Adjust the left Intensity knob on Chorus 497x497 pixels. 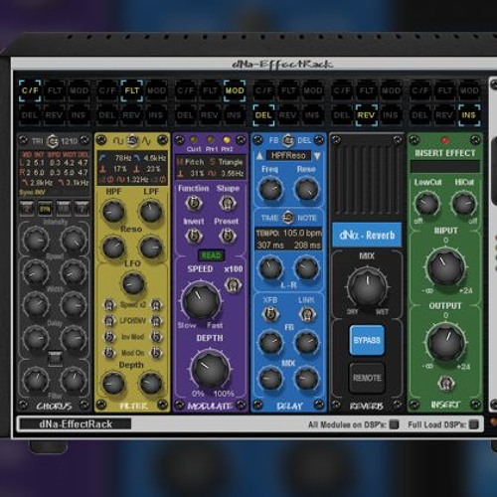click(x=36, y=240)
